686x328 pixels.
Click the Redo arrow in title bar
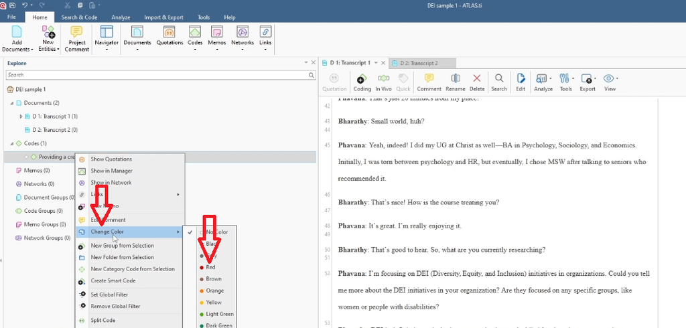(42, 5)
